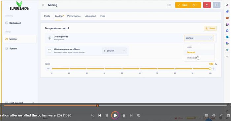Toggle repeat mode in the player
Viewport: 231px width, 121px height.
tap(139, 115)
